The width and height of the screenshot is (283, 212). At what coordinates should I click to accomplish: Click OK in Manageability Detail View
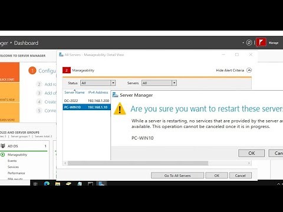(216, 175)
